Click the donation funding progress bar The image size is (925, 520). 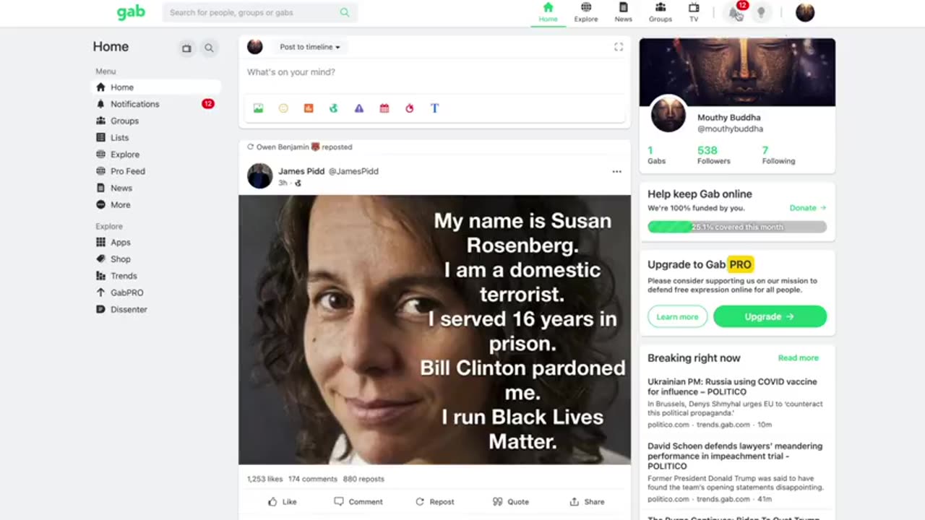[x=737, y=227]
